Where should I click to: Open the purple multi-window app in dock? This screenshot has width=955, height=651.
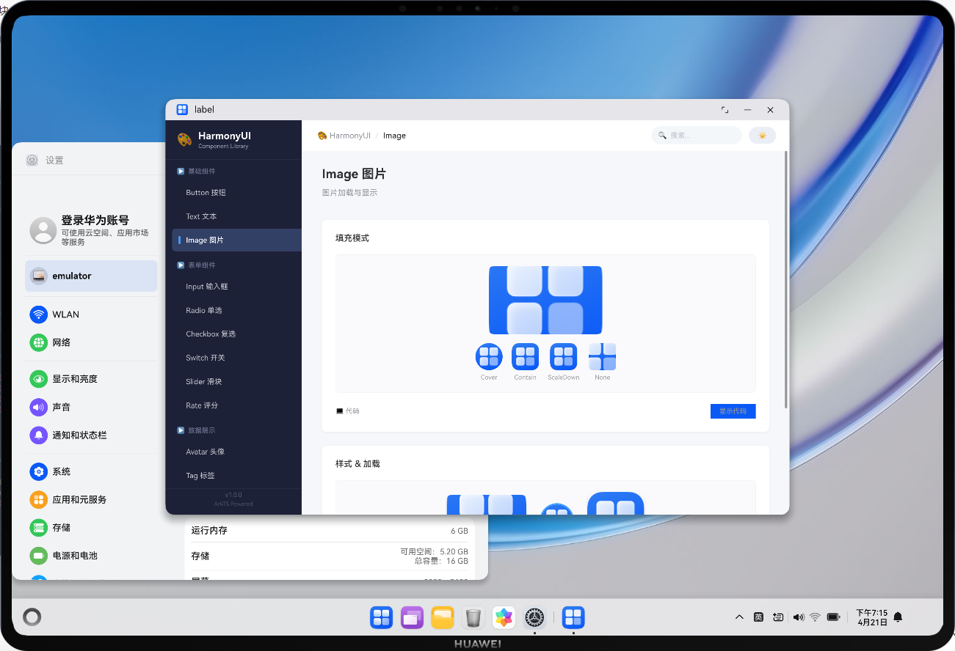pyautogui.click(x=412, y=618)
